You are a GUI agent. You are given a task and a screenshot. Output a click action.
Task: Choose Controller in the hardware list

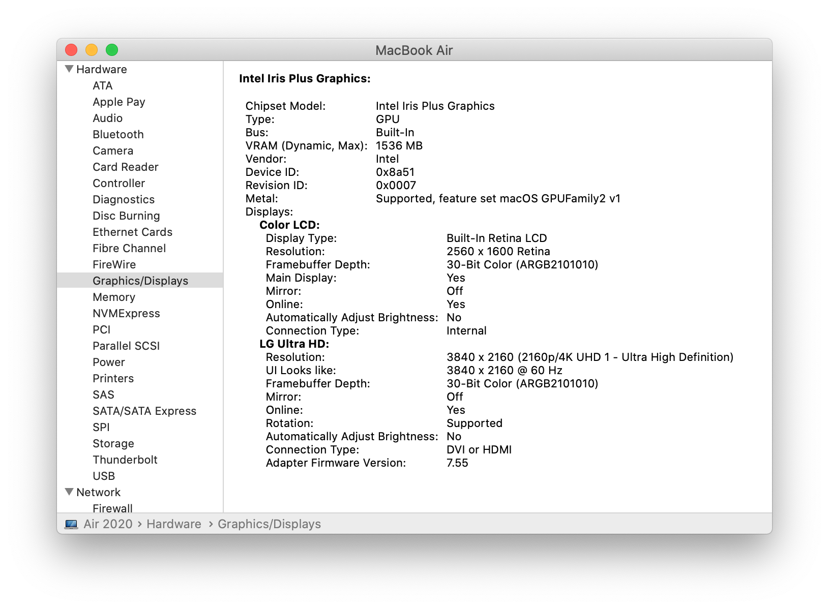[x=119, y=183]
